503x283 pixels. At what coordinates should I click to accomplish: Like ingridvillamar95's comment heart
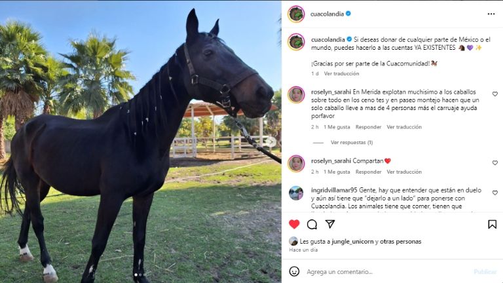point(495,193)
